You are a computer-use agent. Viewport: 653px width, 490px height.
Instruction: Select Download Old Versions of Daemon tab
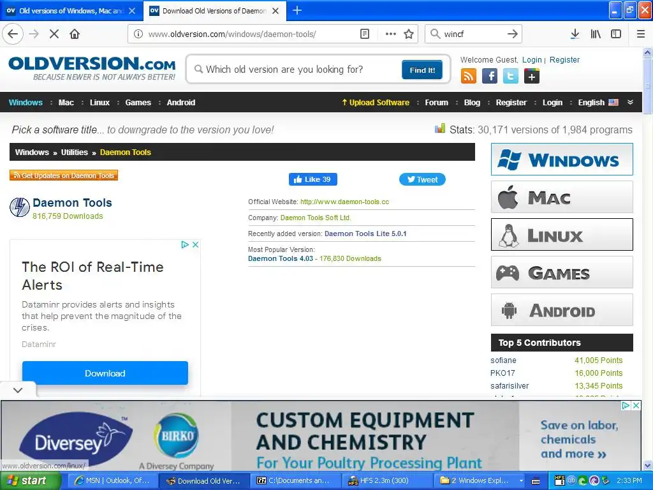click(214, 11)
